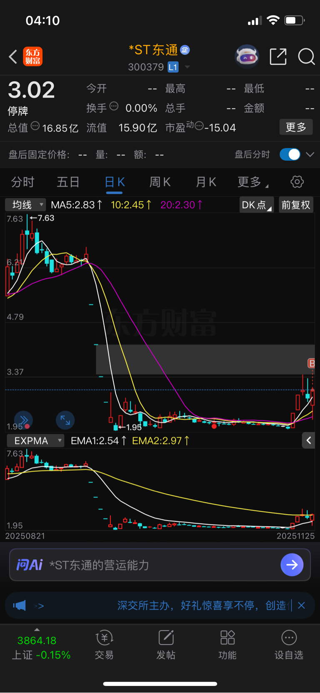This screenshot has width=320, height=693.
Task: Tap the double-arrow skip-forward chart button
Action: coord(23,420)
